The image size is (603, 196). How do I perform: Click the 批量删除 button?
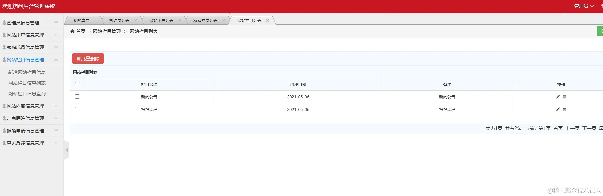point(88,58)
